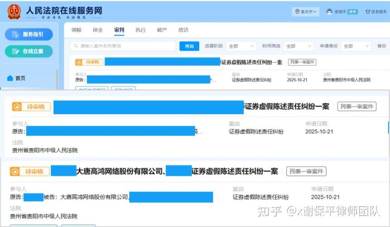390x227 pixels.
Task: Switch to the 保全 tab
Action: [x=98, y=30]
